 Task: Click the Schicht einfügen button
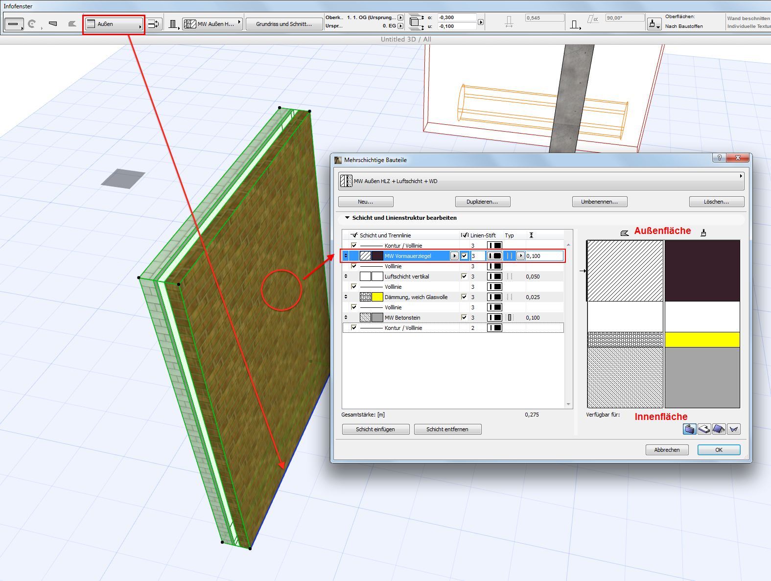click(x=375, y=429)
